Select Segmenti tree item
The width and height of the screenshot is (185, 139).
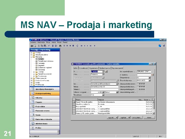click(x=41, y=65)
